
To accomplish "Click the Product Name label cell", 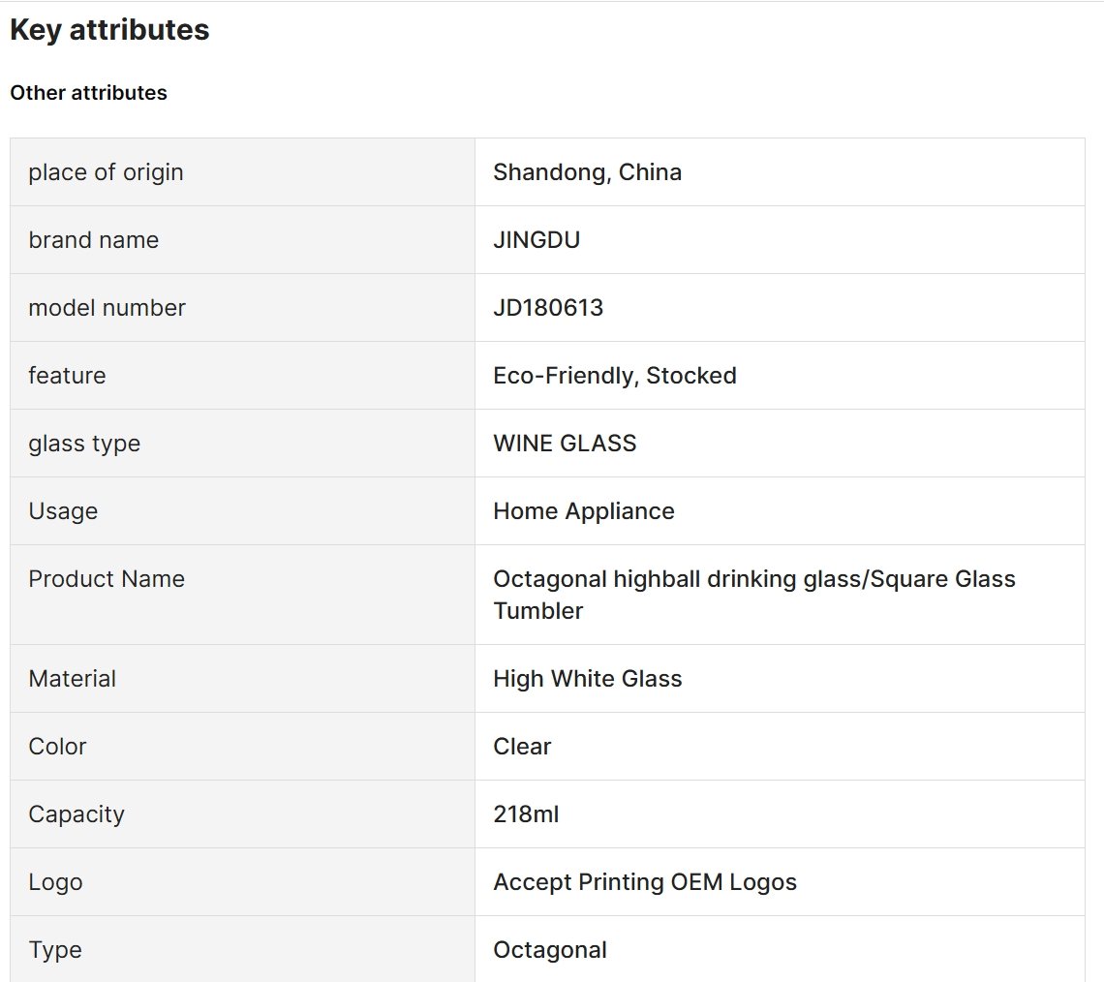I will (x=243, y=595).
